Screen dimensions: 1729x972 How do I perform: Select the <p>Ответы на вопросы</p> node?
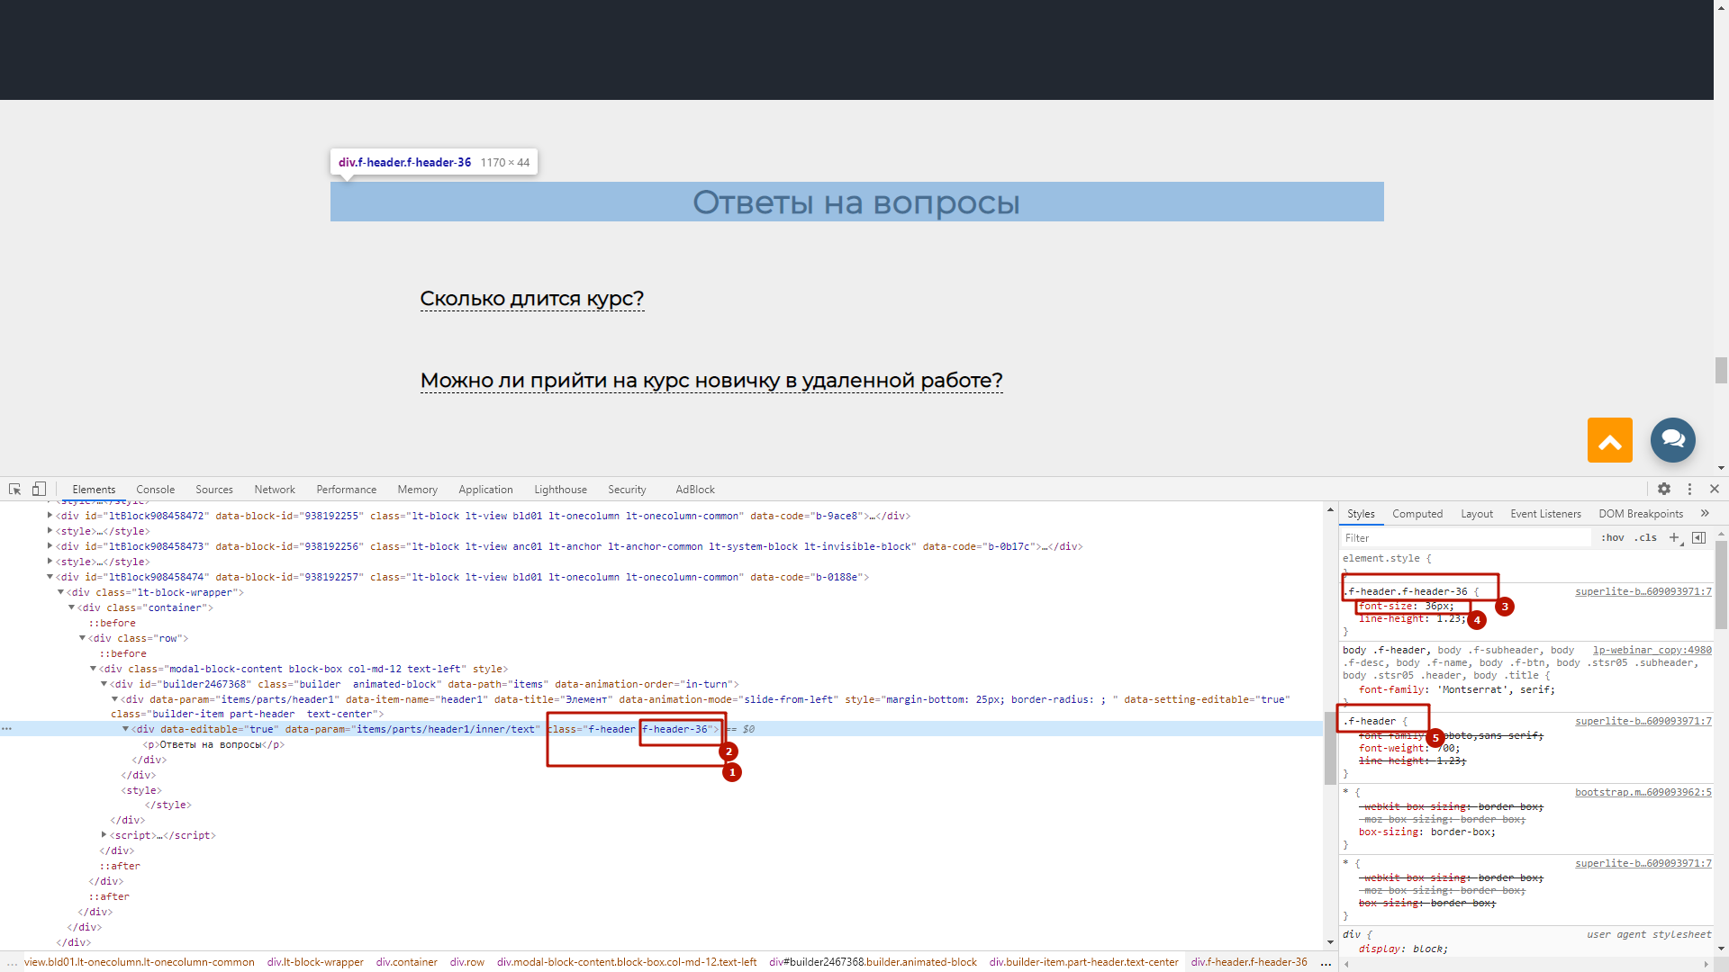pyautogui.click(x=213, y=744)
